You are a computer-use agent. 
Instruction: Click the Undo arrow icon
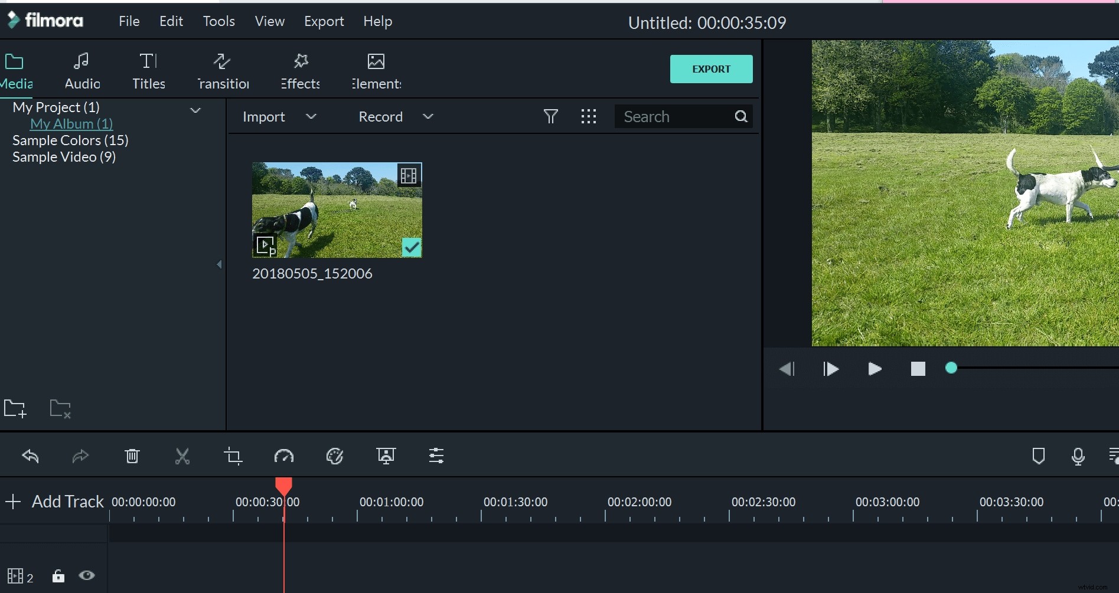(31, 456)
